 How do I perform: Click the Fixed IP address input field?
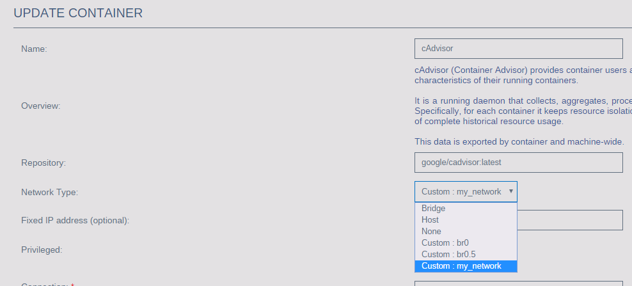point(569,220)
